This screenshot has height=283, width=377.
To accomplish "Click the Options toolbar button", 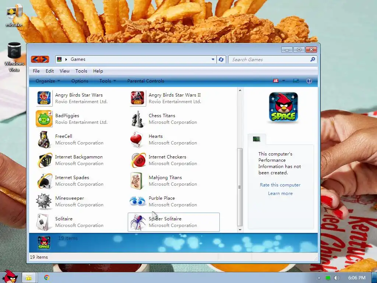I will [80, 81].
